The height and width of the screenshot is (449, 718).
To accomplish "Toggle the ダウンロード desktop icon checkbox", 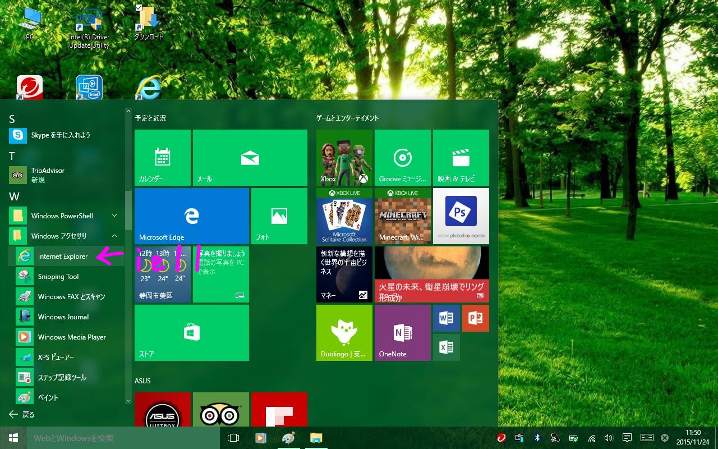I will (x=139, y=8).
